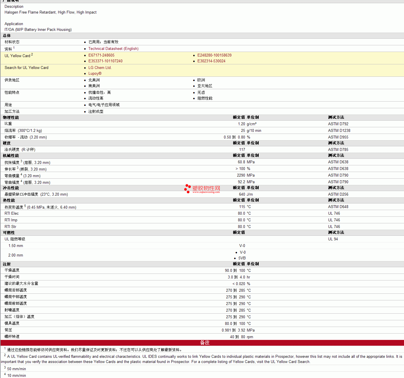This screenshot has width=404, height=378.
Task: Click the 螺筒前部温度 row label
Action: (16, 304)
